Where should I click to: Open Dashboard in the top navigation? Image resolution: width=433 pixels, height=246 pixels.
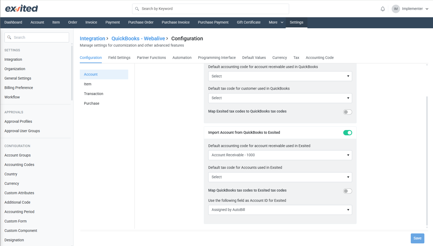pos(13,22)
